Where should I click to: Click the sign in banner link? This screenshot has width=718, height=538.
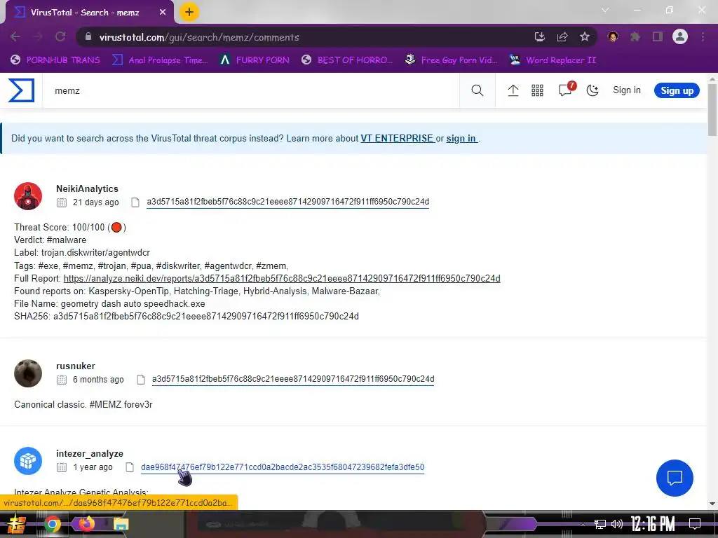(461, 138)
